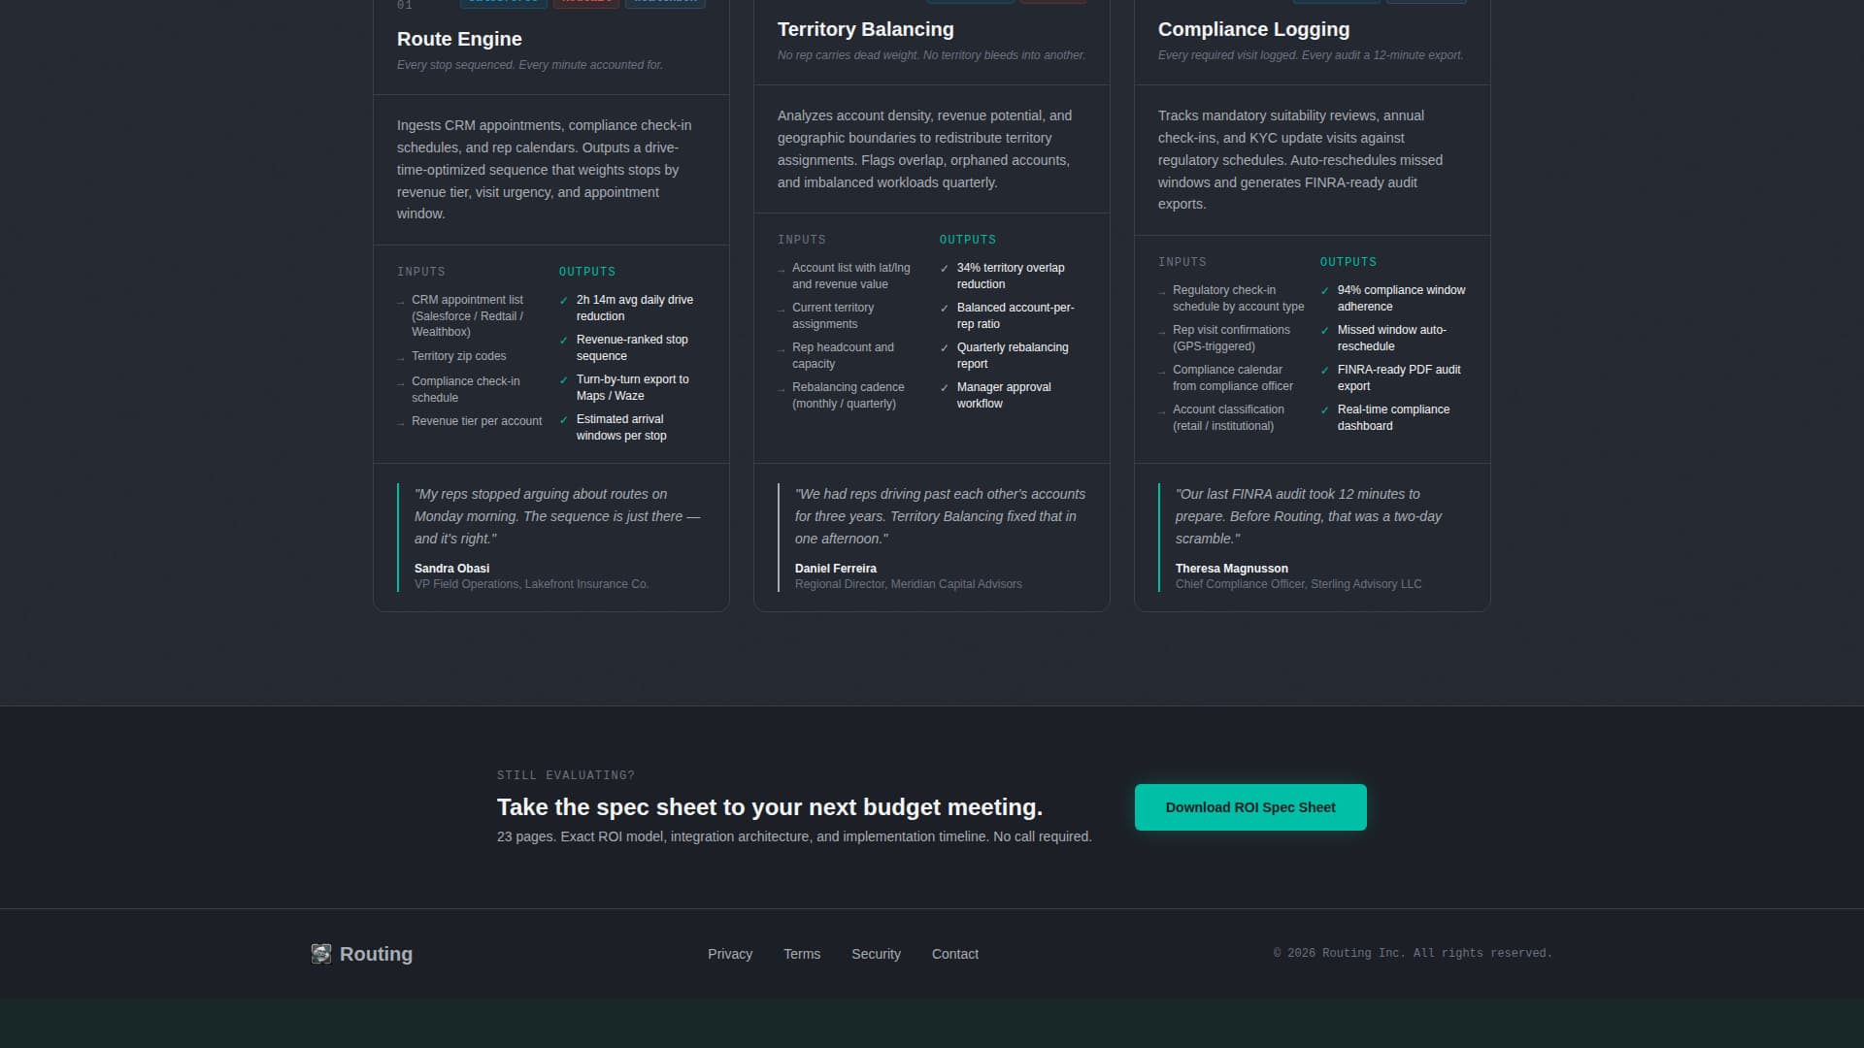
Task: Expand the Compliance Logging INPUTS section
Action: click(1182, 262)
